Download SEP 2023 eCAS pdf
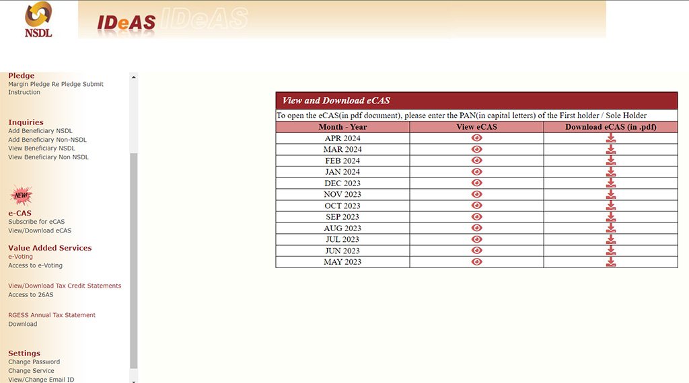Screen dimensions: 689x383 point(611,217)
